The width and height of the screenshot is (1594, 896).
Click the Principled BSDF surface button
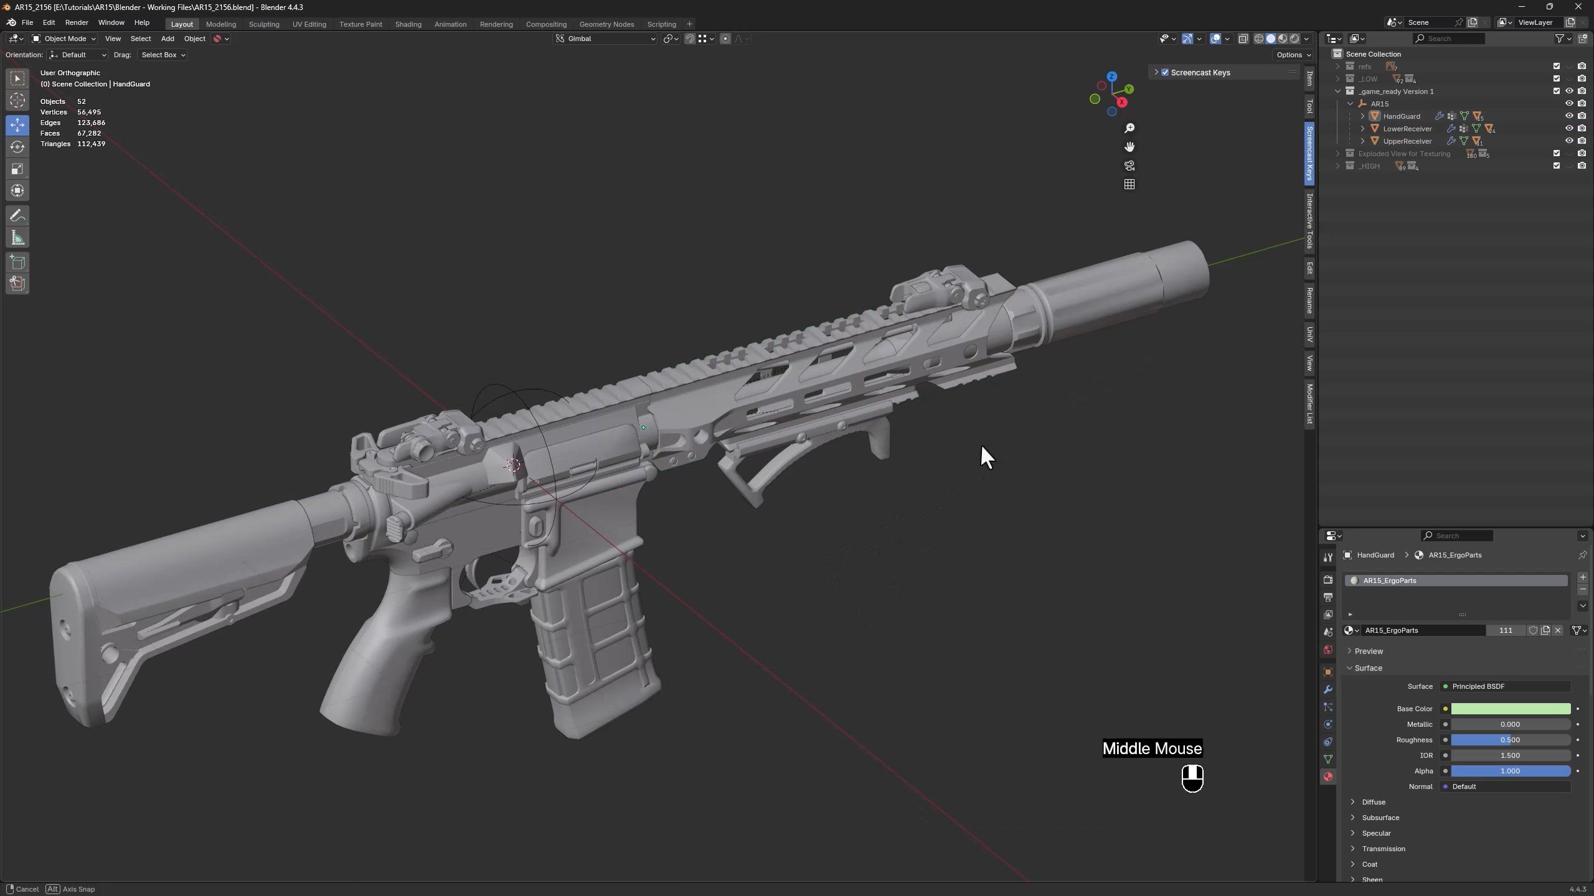(1505, 686)
